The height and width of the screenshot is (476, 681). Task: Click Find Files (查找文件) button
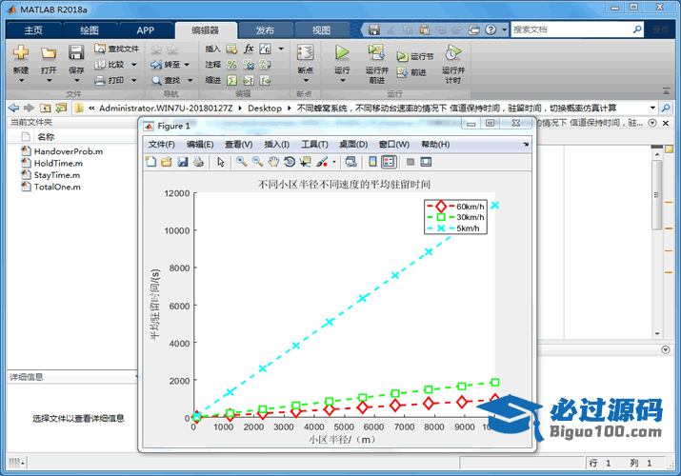point(116,49)
